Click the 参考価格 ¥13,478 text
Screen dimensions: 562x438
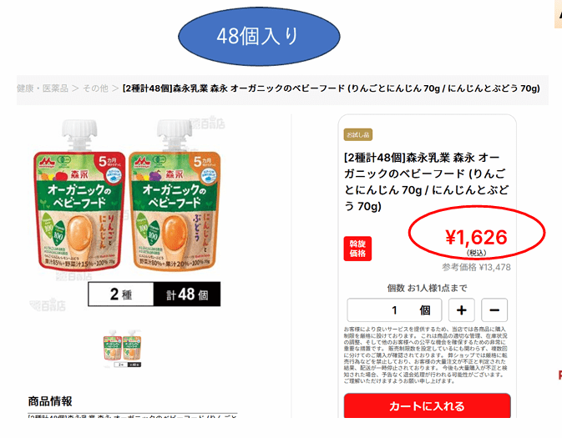(476, 267)
